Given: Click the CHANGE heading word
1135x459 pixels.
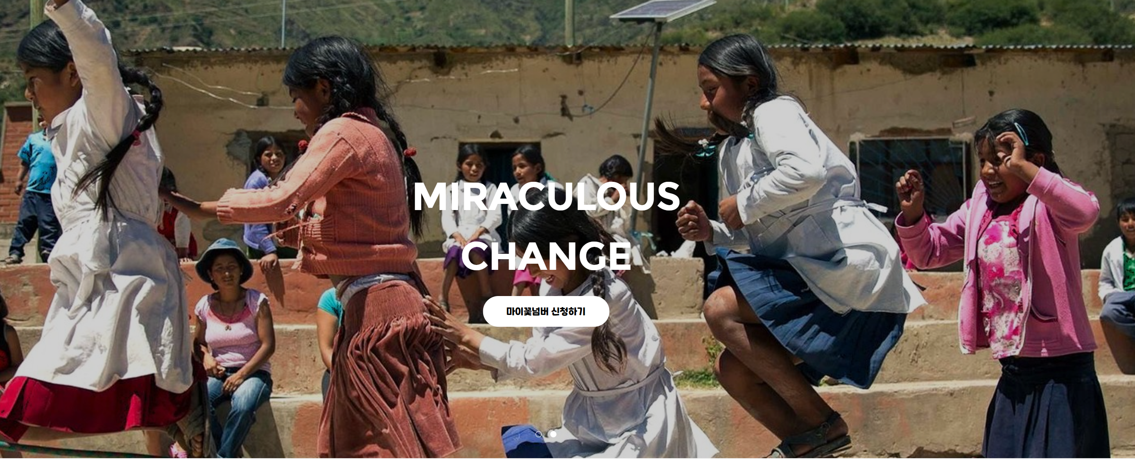Looking at the screenshot, I should 546,256.
